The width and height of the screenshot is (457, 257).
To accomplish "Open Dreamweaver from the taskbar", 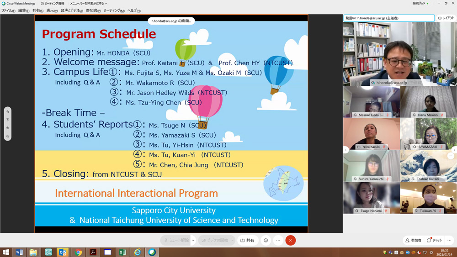I will 48,252.
